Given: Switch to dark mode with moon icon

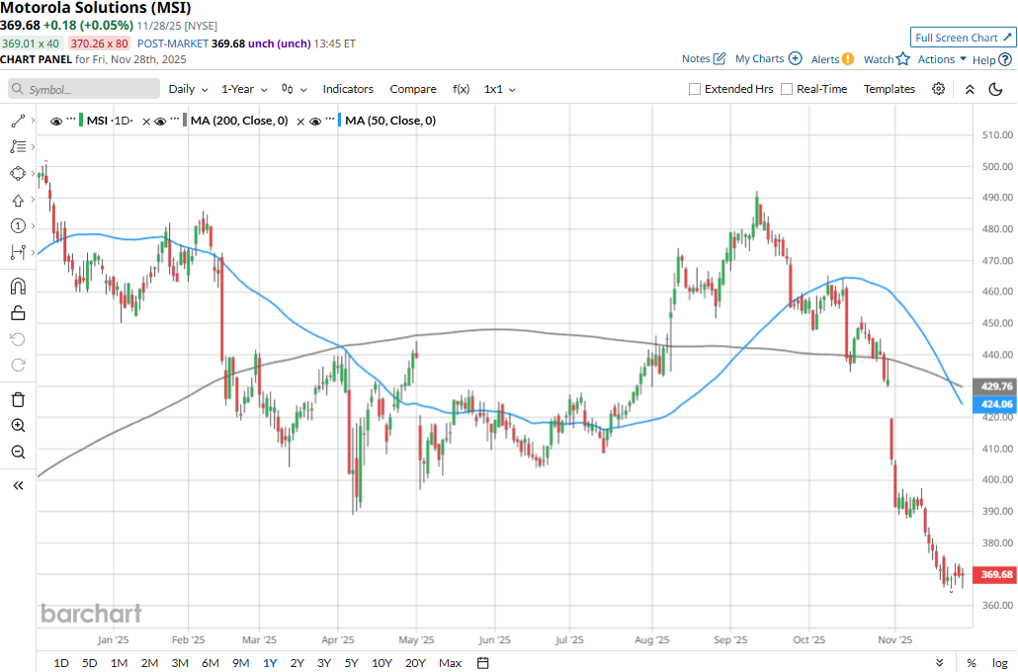Looking at the screenshot, I should pyautogui.click(x=995, y=89).
